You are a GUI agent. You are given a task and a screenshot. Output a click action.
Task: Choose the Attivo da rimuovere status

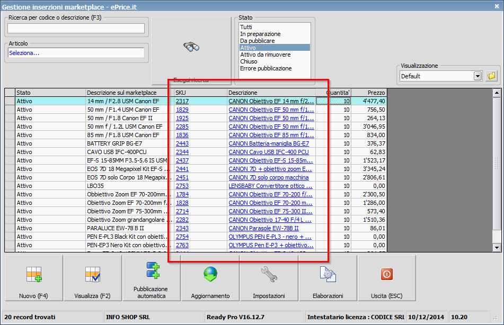point(266,55)
